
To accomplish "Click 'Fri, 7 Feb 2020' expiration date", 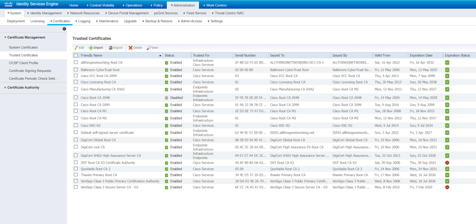I will tap(421, 187).
